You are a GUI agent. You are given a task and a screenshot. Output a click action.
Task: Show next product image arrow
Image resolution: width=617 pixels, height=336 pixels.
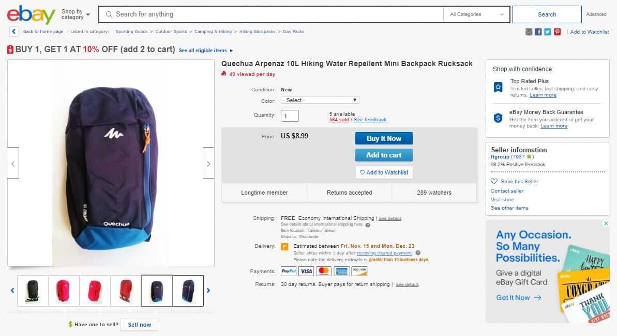click(208, 163)
